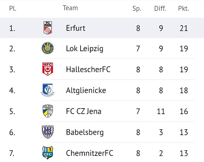Open the Lok Leipzig team link

coord(84,49)
